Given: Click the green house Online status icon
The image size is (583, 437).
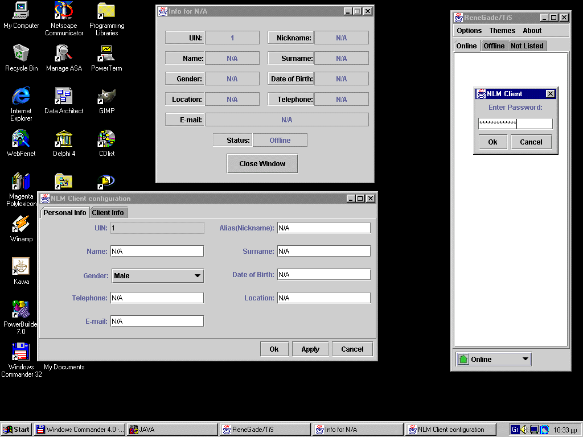Looking at the screenshot, I should 463,360.
